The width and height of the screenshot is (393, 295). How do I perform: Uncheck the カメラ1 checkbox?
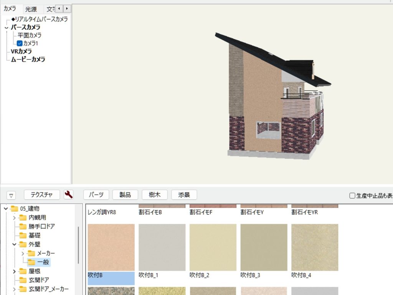pyautogui.click(x=20, y=43)
